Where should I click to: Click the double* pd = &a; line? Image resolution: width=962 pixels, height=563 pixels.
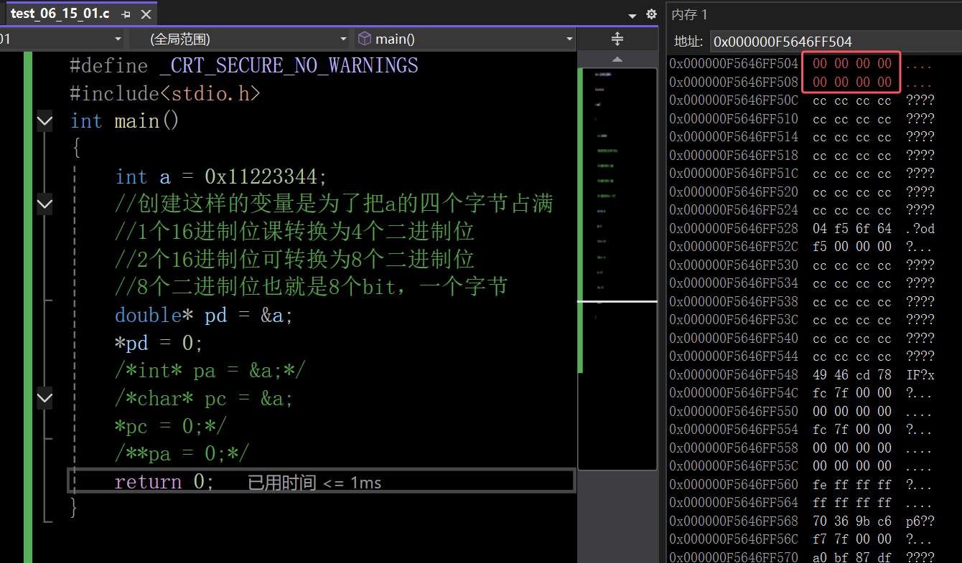coord(204,315)
